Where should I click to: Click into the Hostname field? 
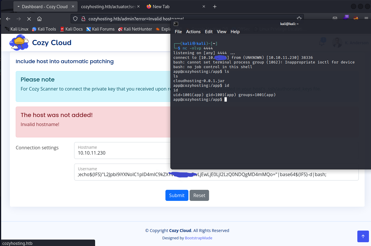(x=122, y=153)
